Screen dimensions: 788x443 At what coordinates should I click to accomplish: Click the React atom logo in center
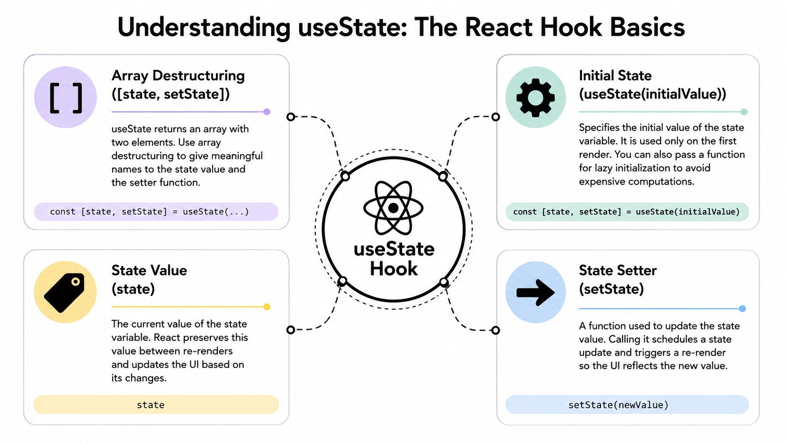pos(394,208)
